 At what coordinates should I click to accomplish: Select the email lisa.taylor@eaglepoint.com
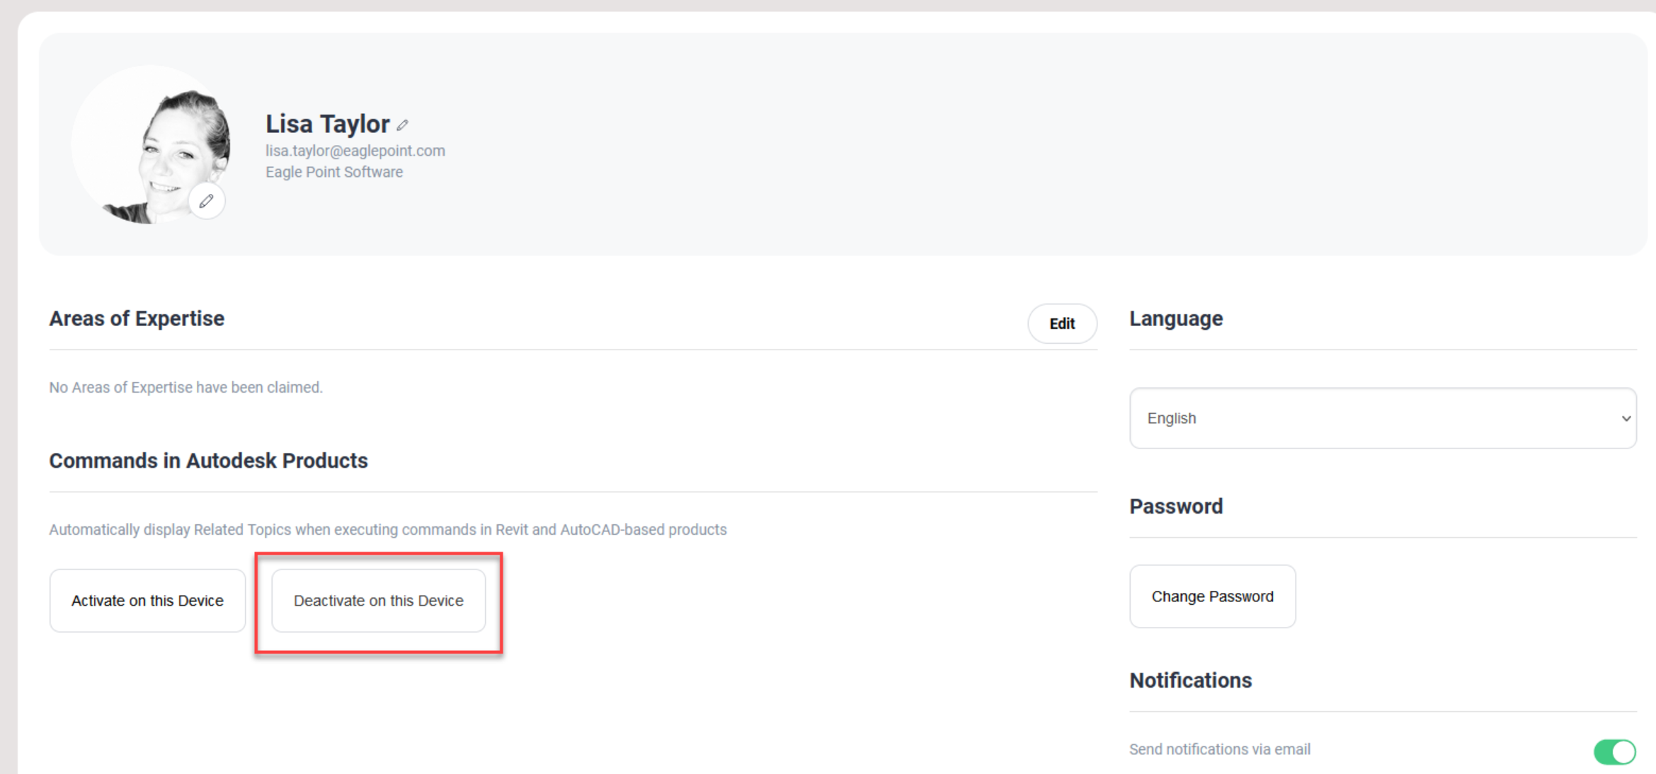(x=355, y=151)
